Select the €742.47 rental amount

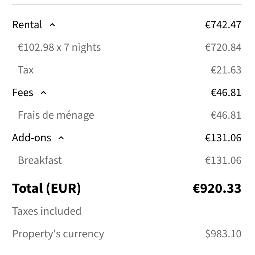coord(223,25)
